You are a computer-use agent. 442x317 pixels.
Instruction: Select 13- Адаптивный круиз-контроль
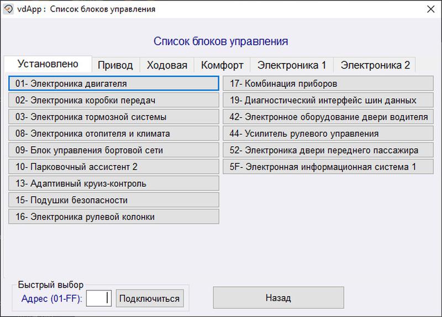click(x=114, y=183)
